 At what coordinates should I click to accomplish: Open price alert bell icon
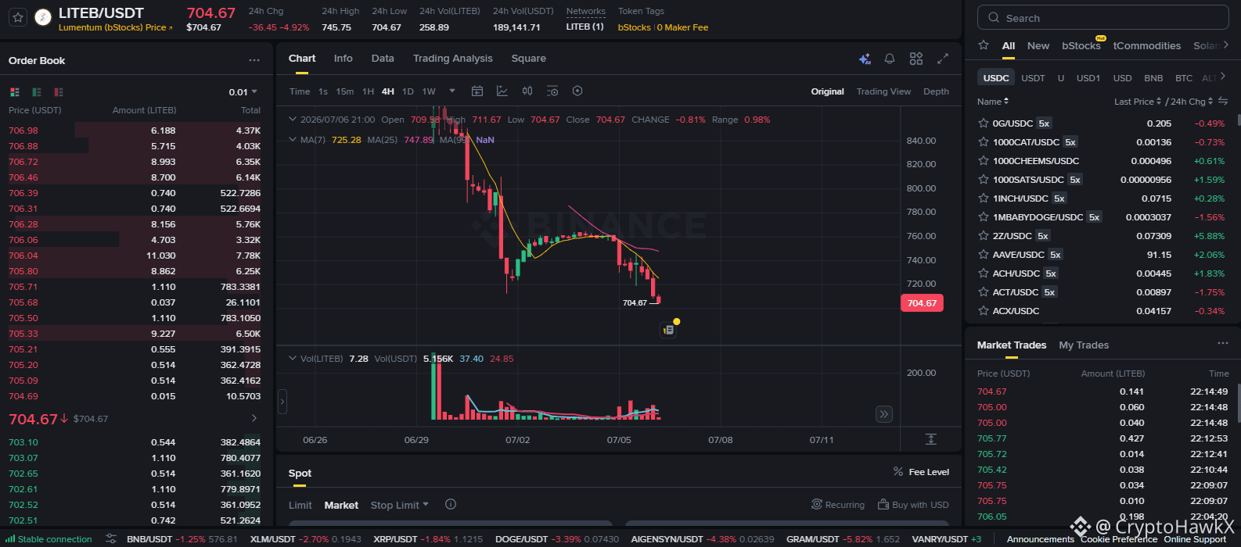pyautogui.click(x=890, y=59)
